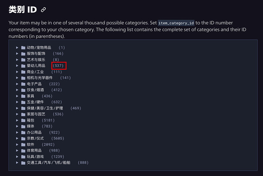Select the 媒体 category label
Viewport: 263px width, 176px height.
pos(30,126)
